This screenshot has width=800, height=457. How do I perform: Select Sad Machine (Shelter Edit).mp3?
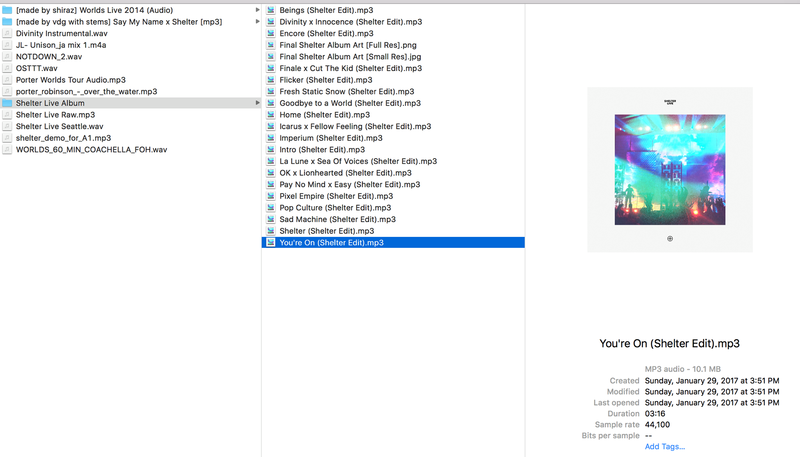[x=337, y=219]
